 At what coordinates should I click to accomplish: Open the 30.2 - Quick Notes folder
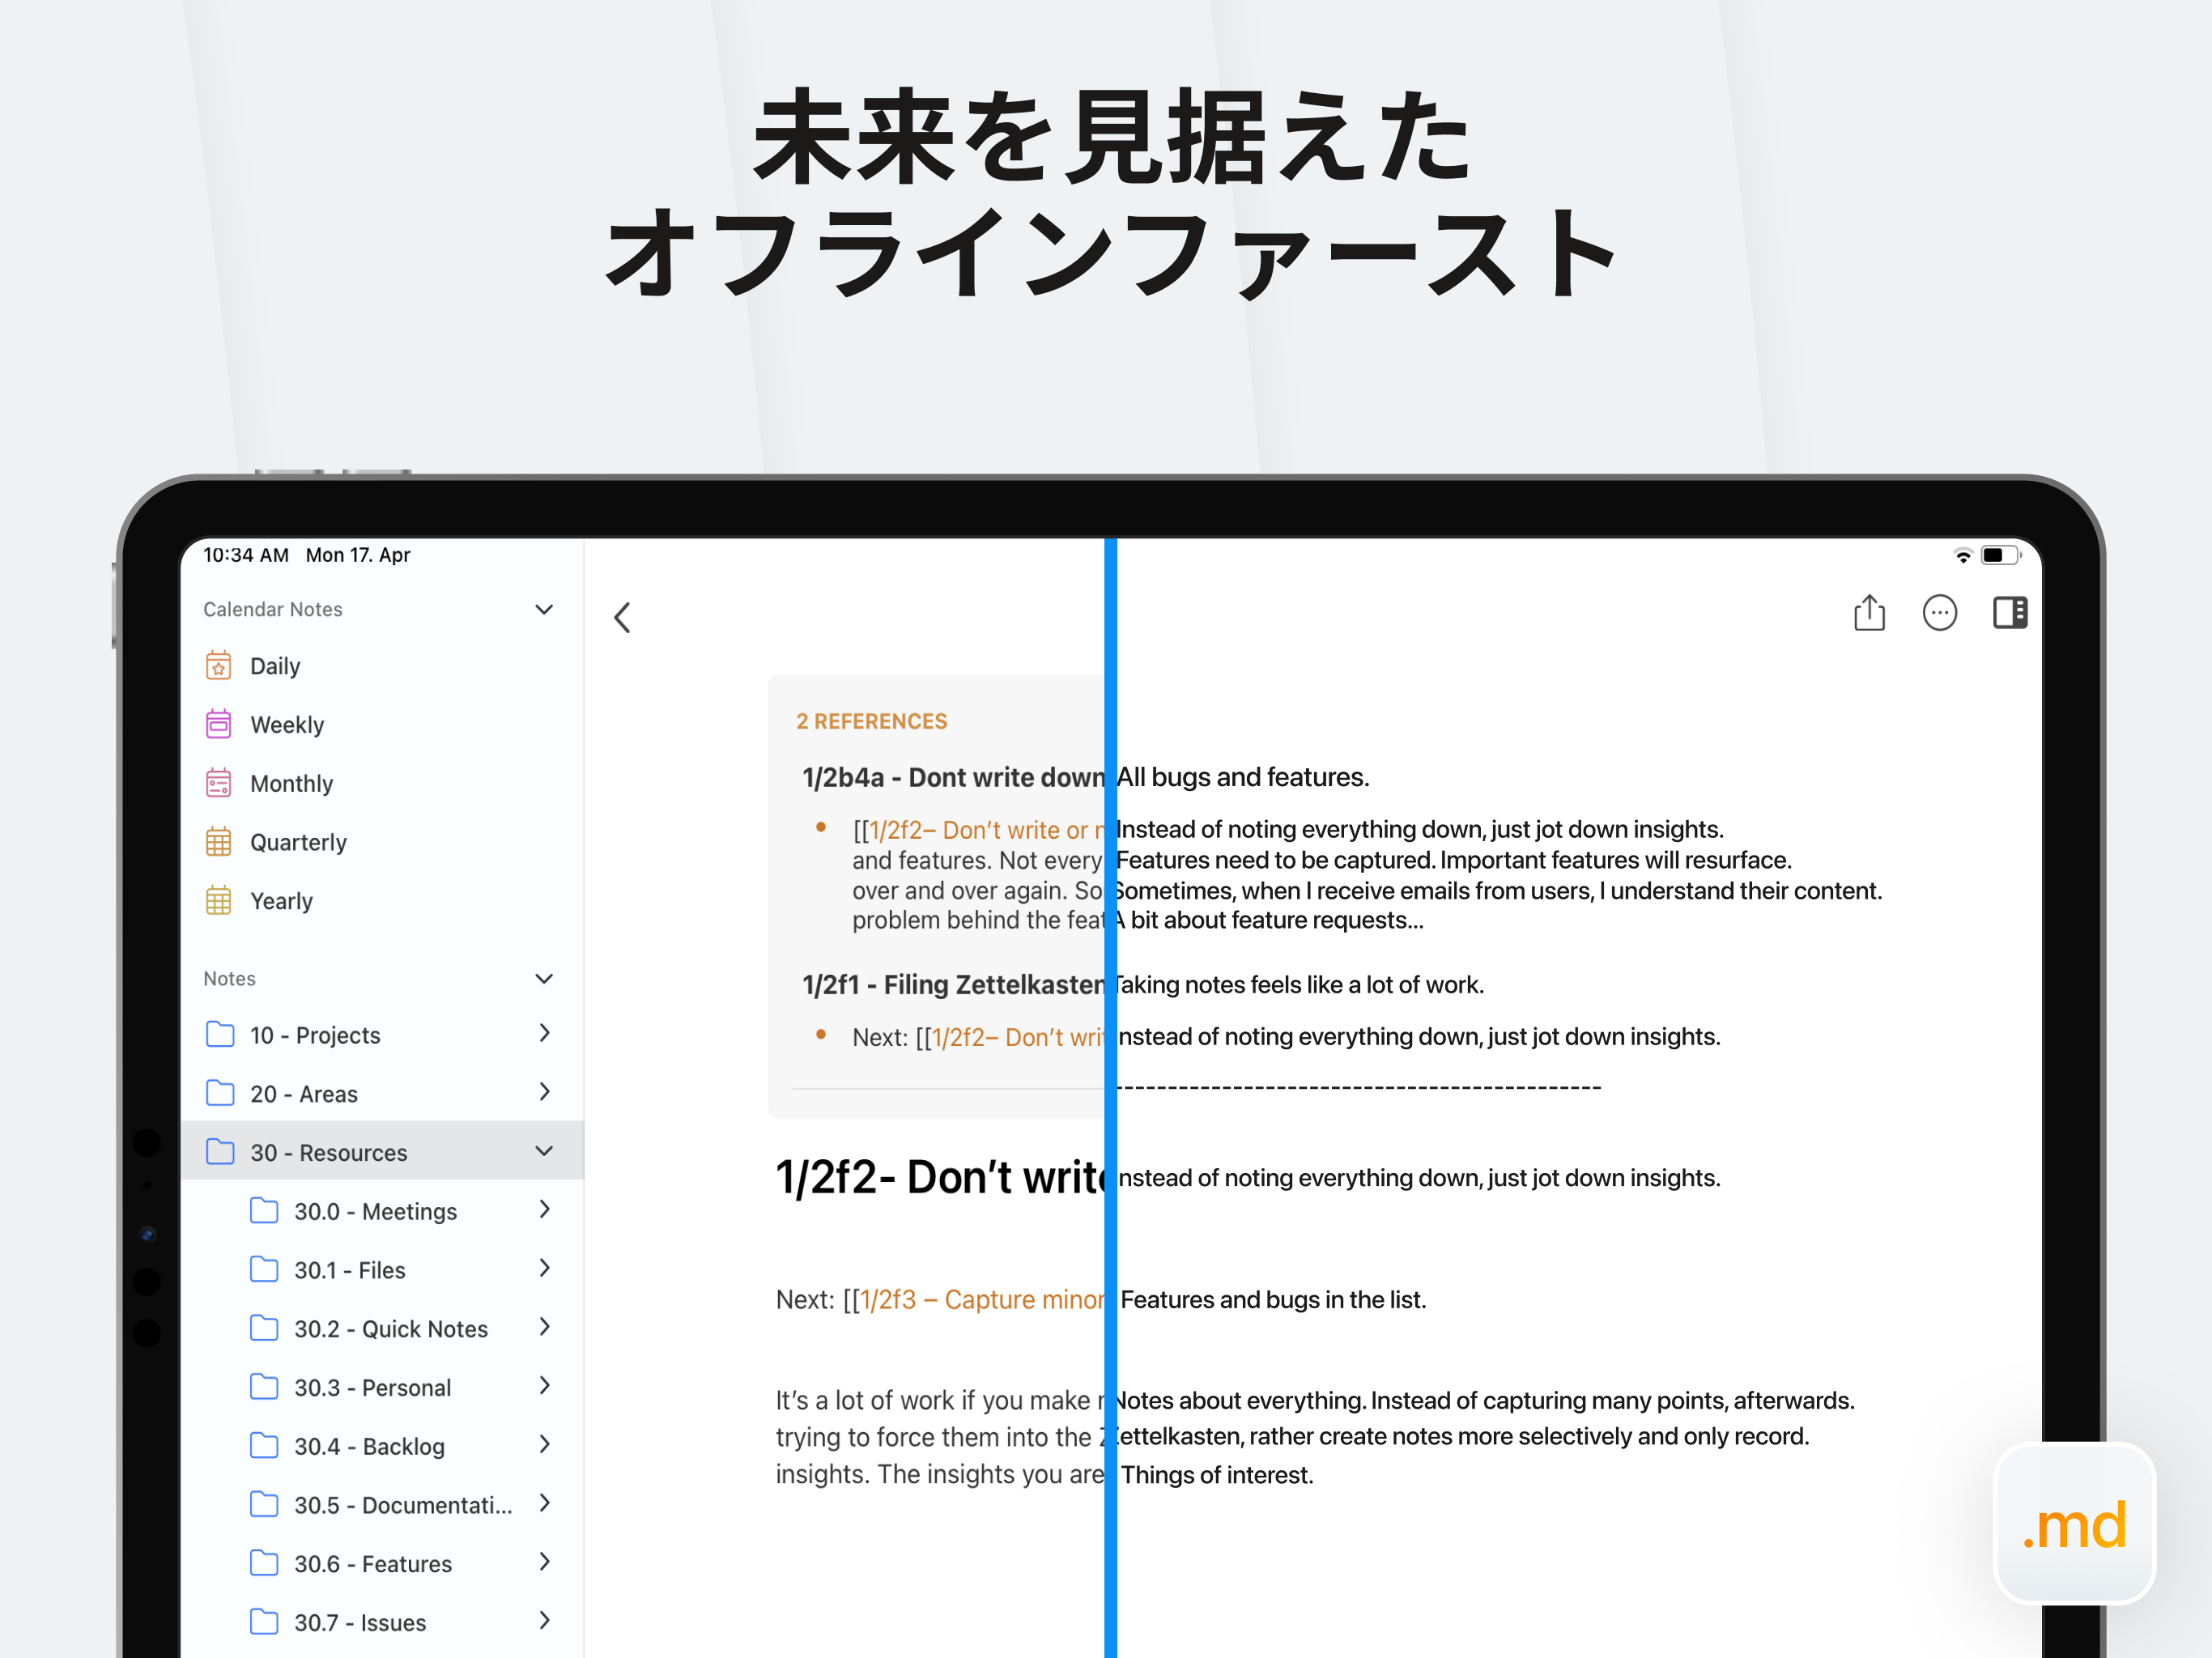tap(390, 1328)
